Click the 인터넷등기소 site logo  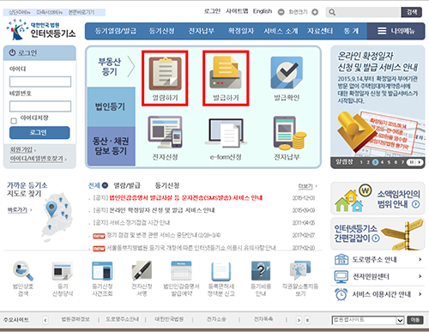(x=41, y=30)
